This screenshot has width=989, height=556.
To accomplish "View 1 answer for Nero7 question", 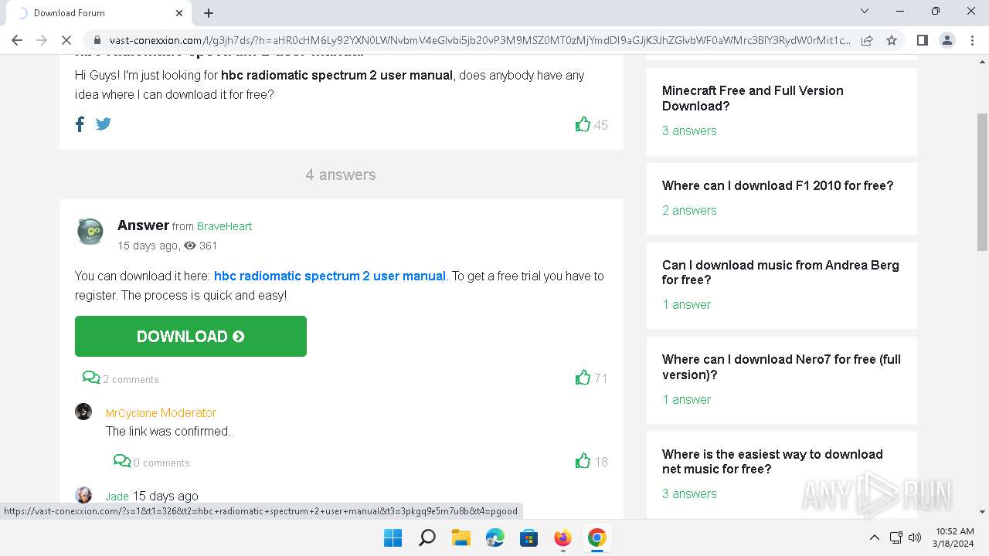I will 686,399.
